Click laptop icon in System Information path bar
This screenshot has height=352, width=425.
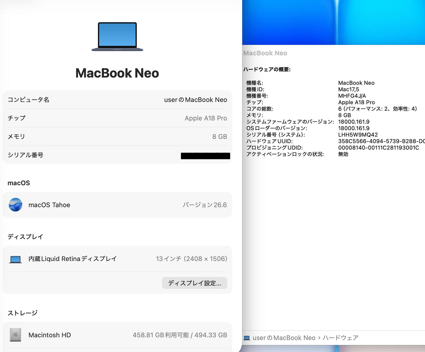(247, 338)
